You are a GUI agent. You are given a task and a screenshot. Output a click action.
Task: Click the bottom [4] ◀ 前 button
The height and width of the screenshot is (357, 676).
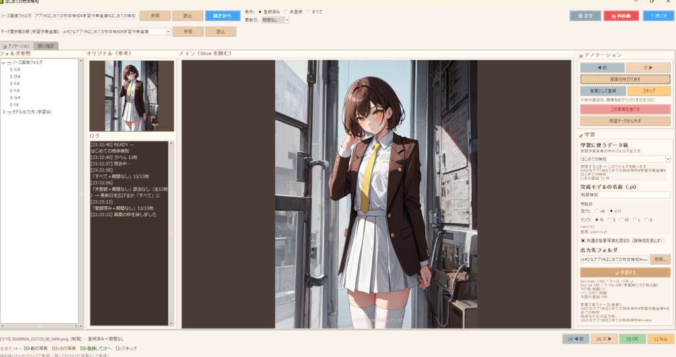[576, 339]
